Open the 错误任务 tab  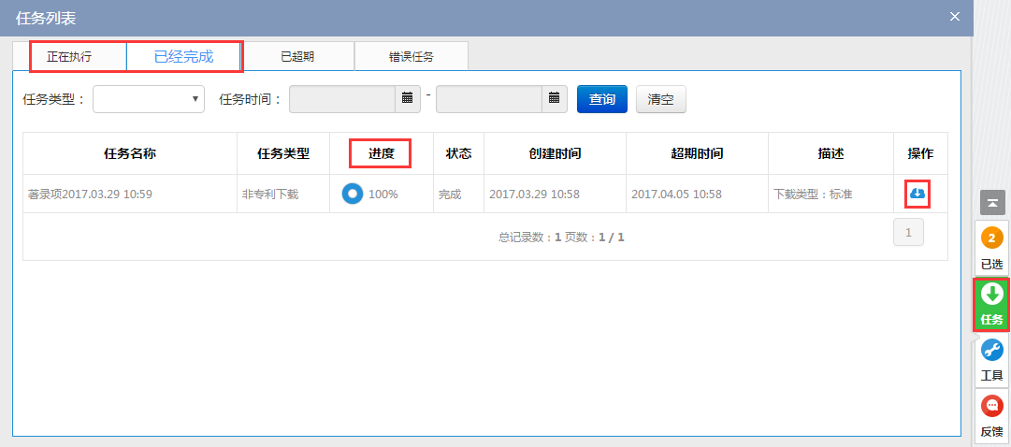coord(412,57)
